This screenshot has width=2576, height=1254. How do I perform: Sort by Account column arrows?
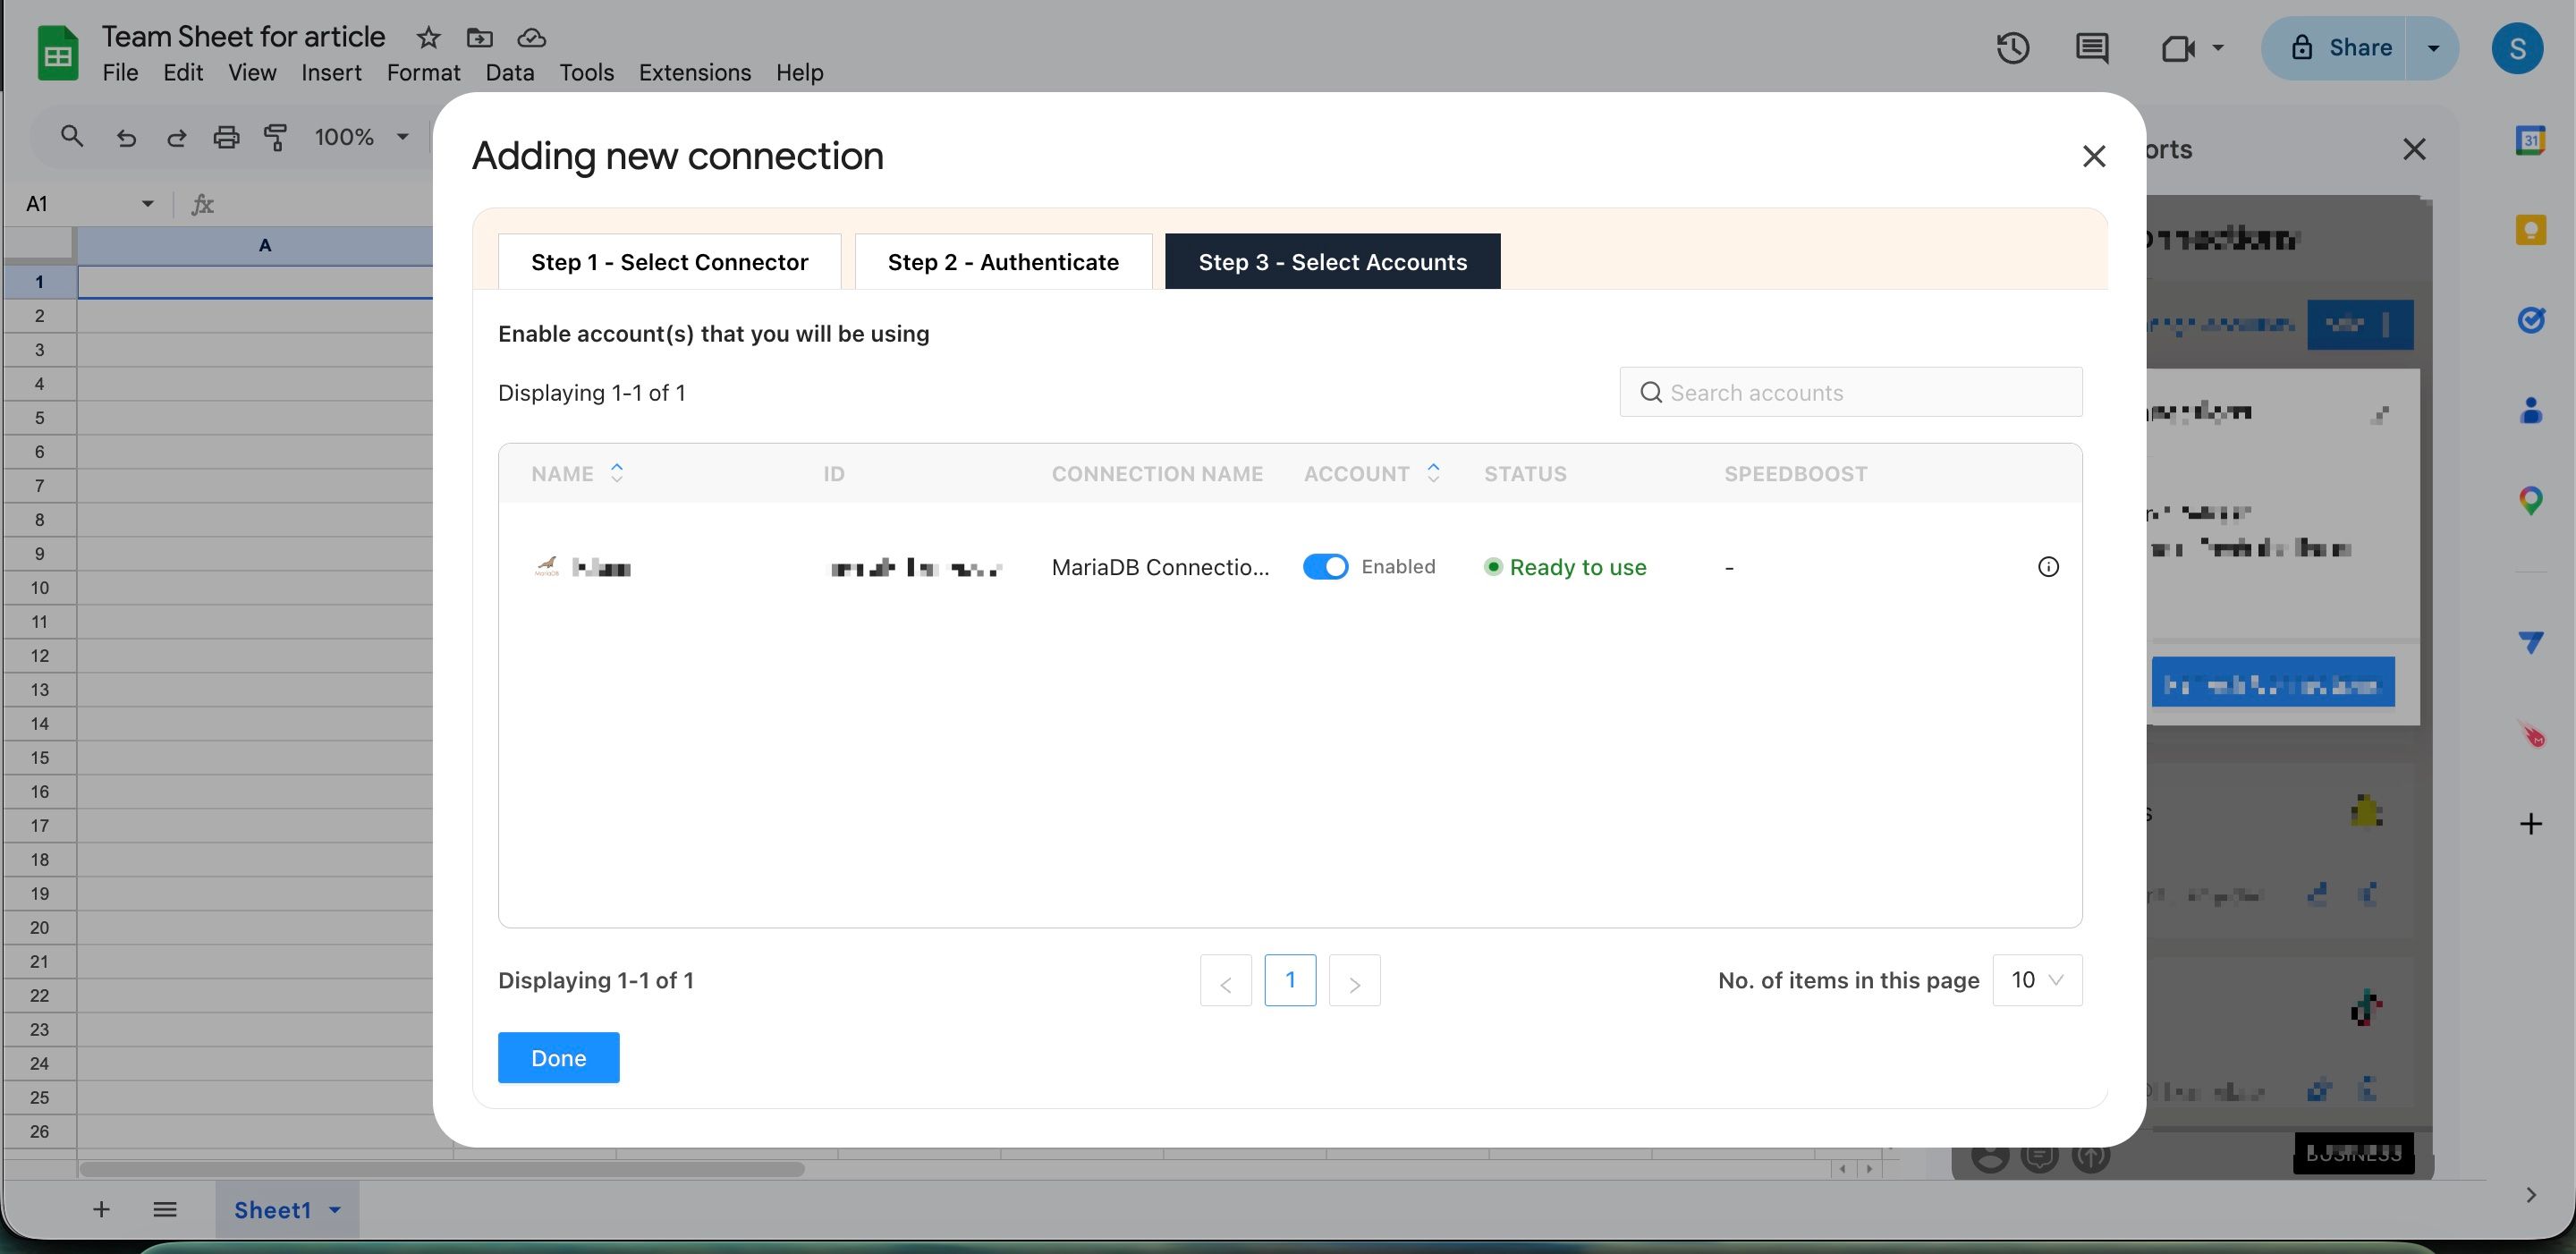pyautogui.click(x=1433, y=473)
